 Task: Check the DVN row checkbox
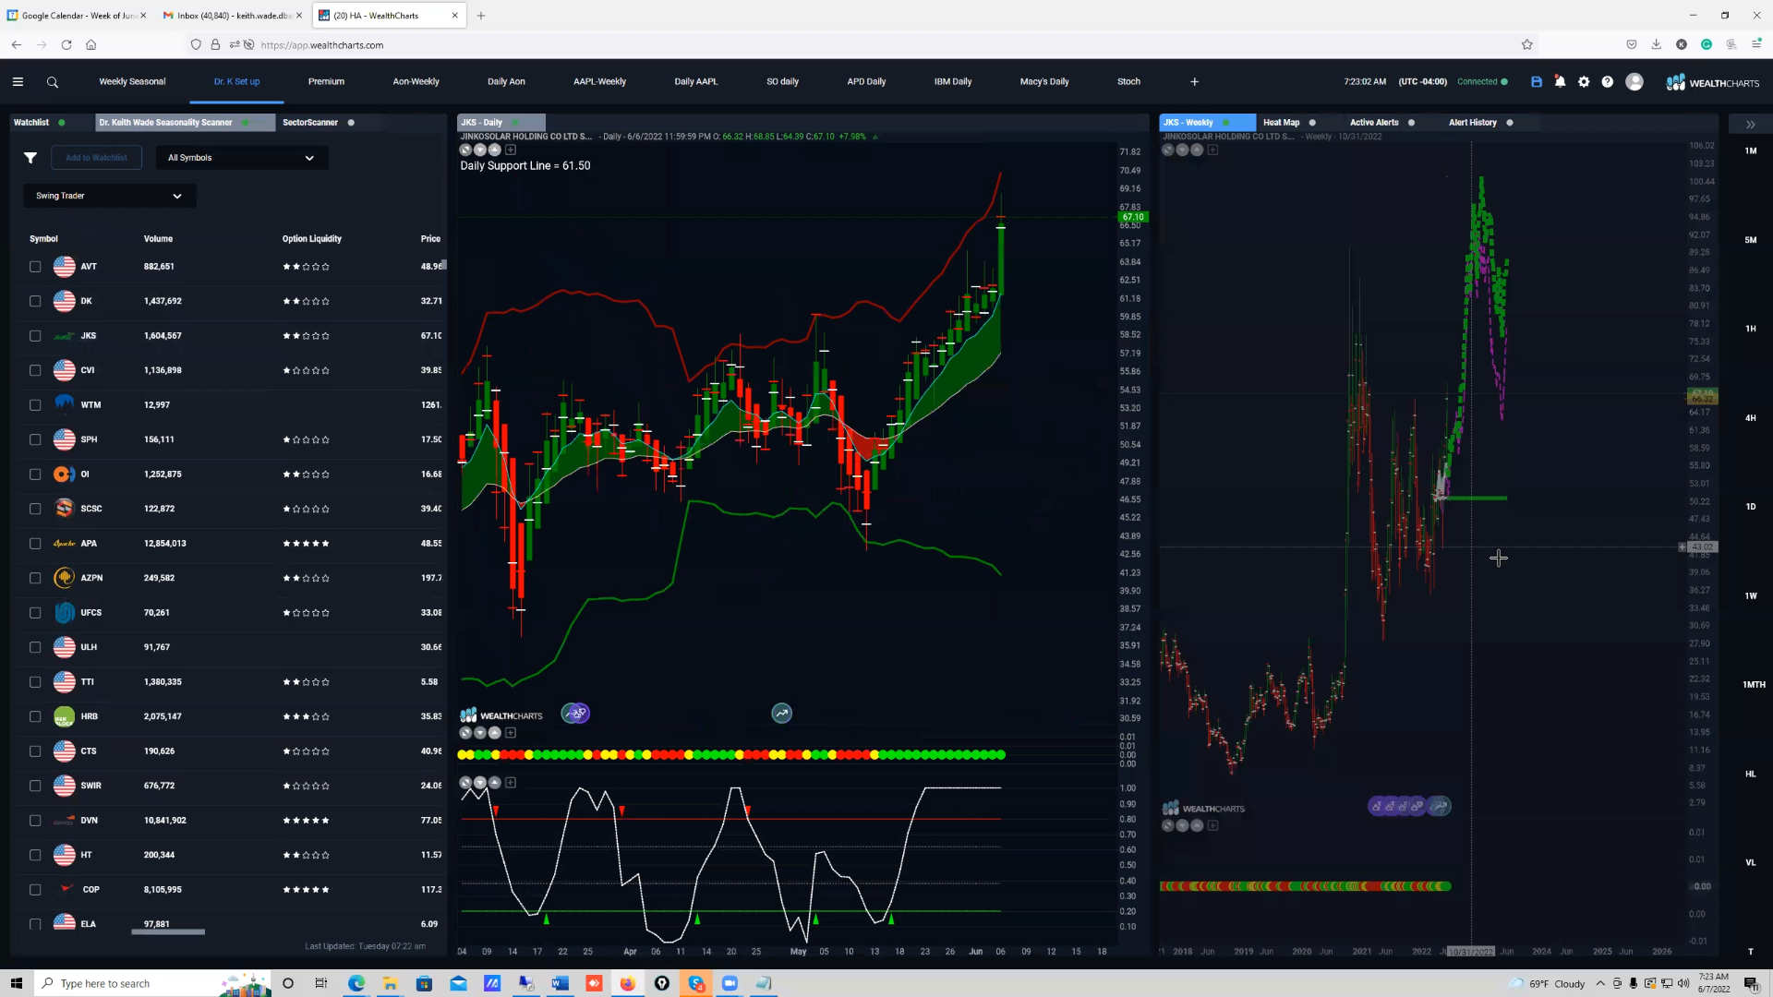[35, 821]
